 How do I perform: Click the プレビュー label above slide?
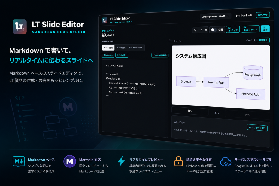tap(178, 41)
